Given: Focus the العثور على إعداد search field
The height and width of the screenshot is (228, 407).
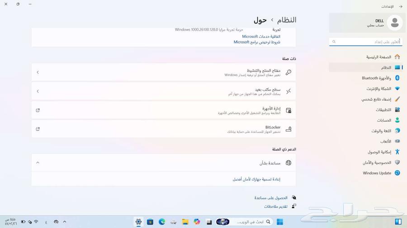Looking at the screenshot, I should tap(366, 41).
